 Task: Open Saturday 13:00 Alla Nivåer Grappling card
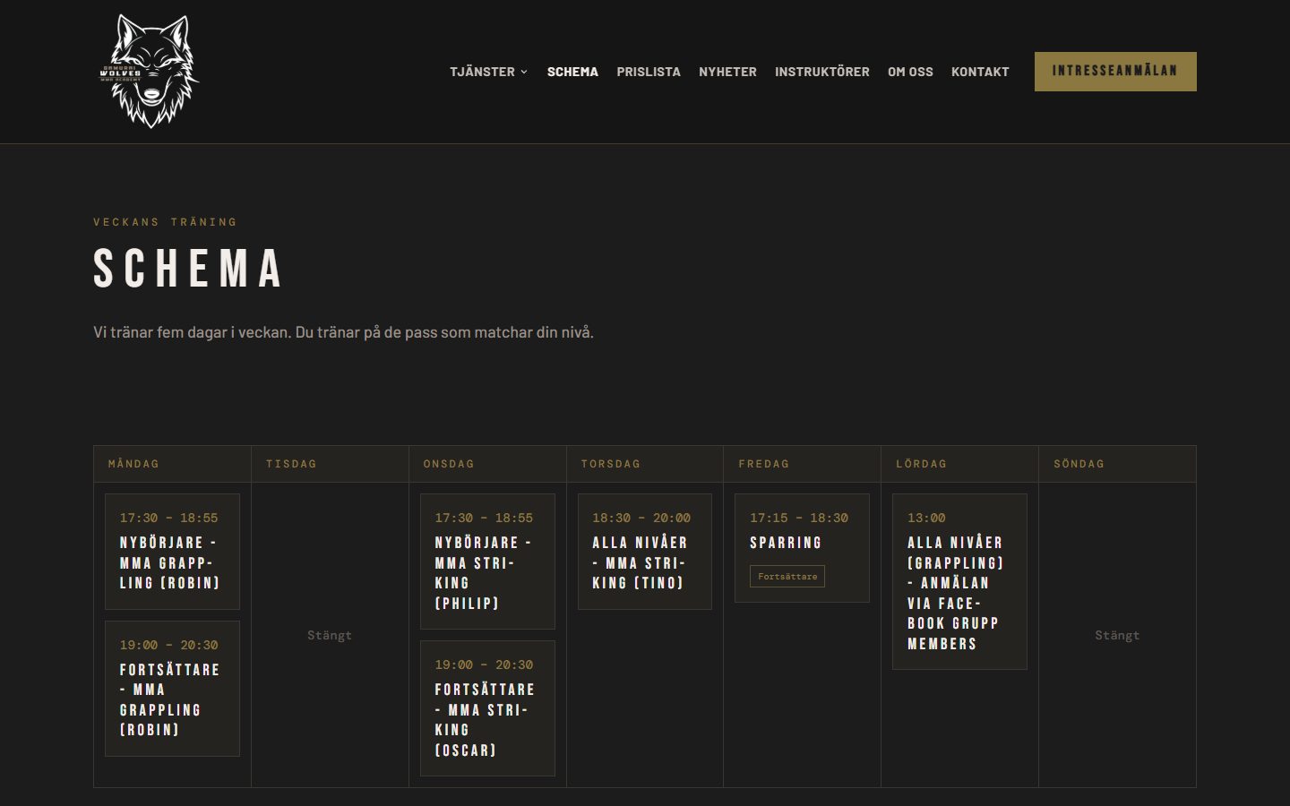pyautogui.click(x=959, y=581)
